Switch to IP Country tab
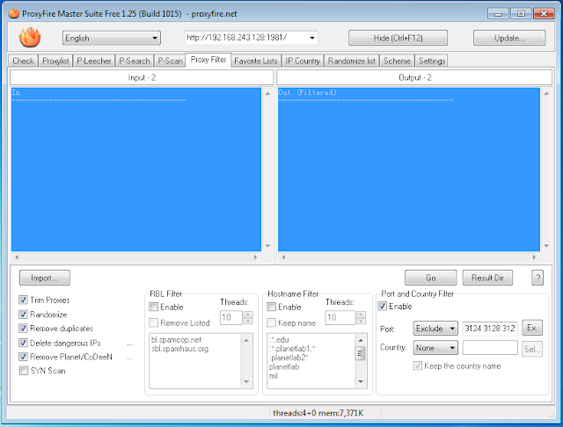This screenshot has height=427, width=563. (303, 61)
